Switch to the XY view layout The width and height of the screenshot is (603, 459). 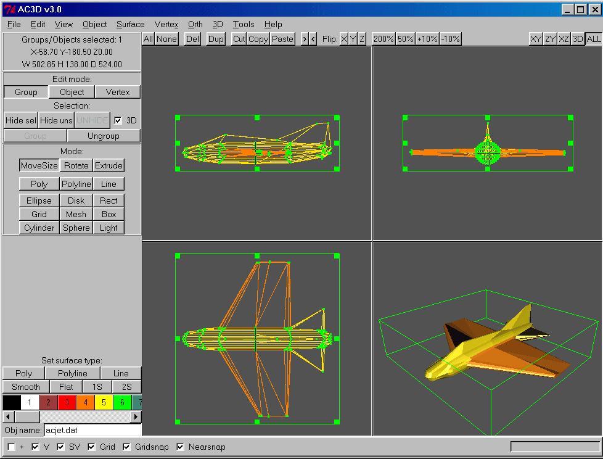coord(536,39)
